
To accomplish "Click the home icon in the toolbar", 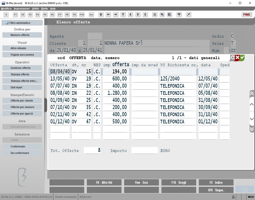I will pos(101,15).
